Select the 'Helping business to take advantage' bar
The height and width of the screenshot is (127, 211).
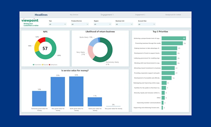pyautogui.click(x=169, y=48)
